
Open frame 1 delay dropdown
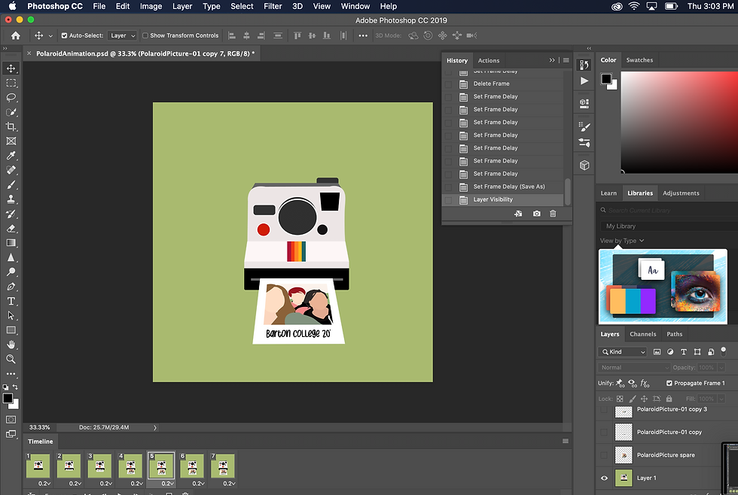[44, 483]
